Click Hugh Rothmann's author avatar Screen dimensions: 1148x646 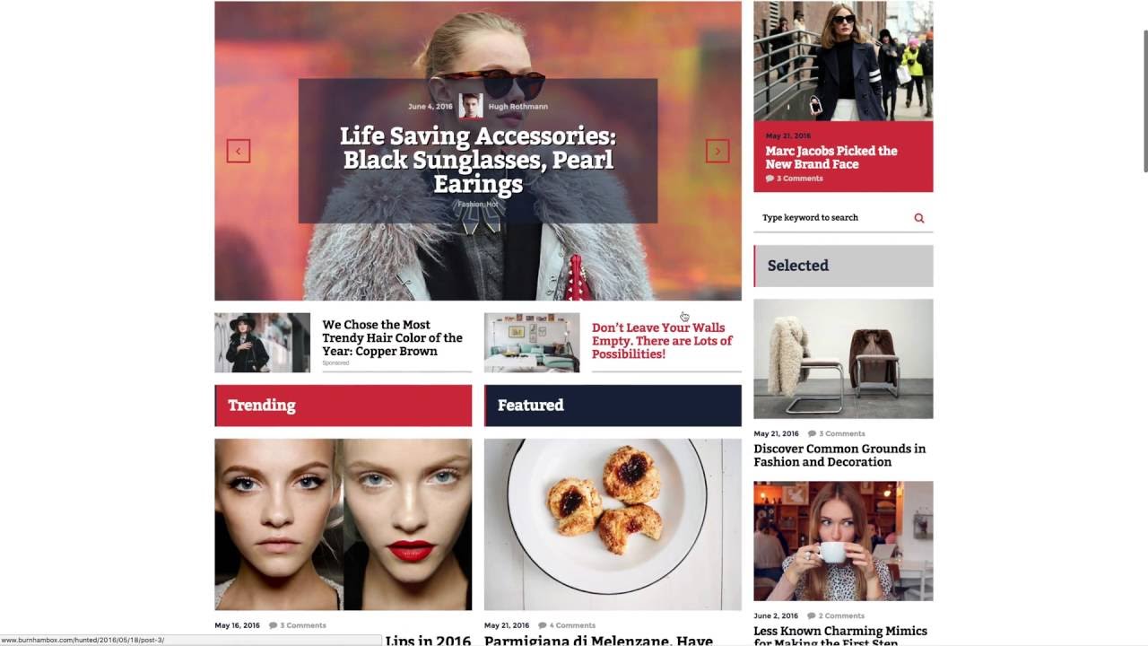pyautogui.click(x=471, y=106)
